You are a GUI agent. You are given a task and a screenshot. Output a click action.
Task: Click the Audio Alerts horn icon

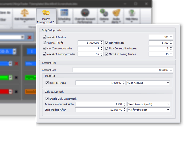[116, 12]
